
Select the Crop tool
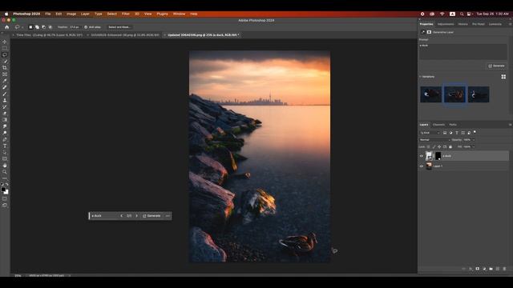click(x=5, y=67)
